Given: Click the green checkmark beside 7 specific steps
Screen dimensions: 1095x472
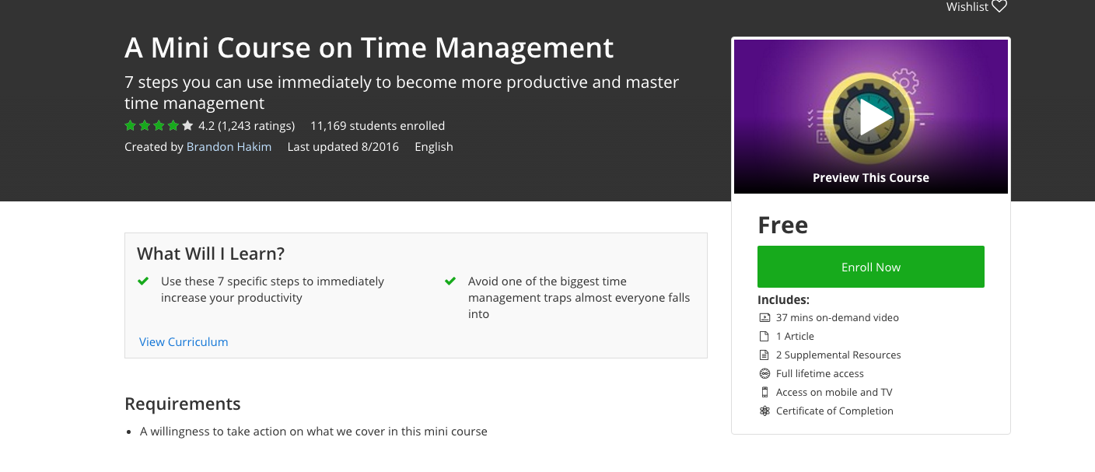Looking at the screenshot, I should 143,281.
